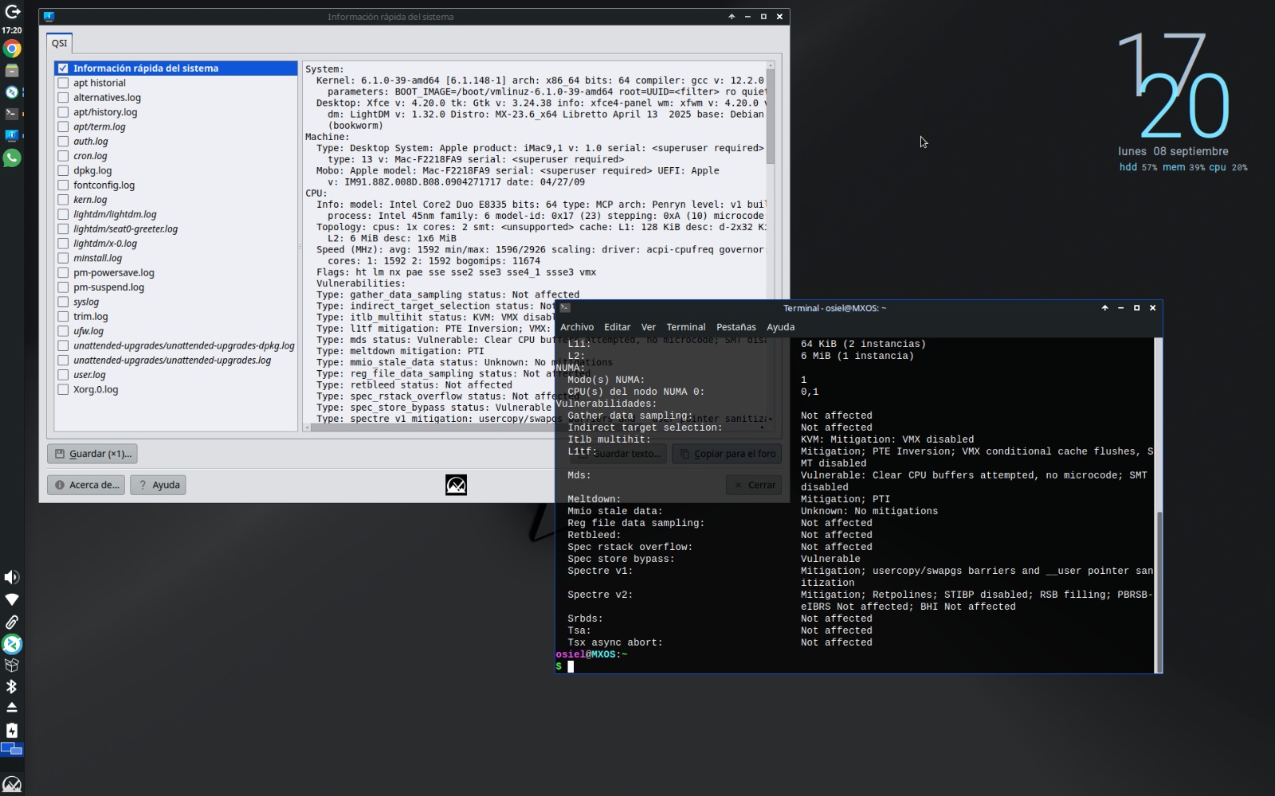The height and width of the screenshot is (796, 1275).
Task: Open the Ver menu in Terminal
Action: pyautogui.click(x=649, y=327)
